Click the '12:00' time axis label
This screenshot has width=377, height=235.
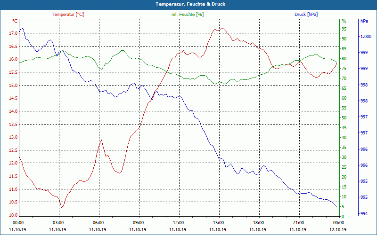(x=179, y=223)
